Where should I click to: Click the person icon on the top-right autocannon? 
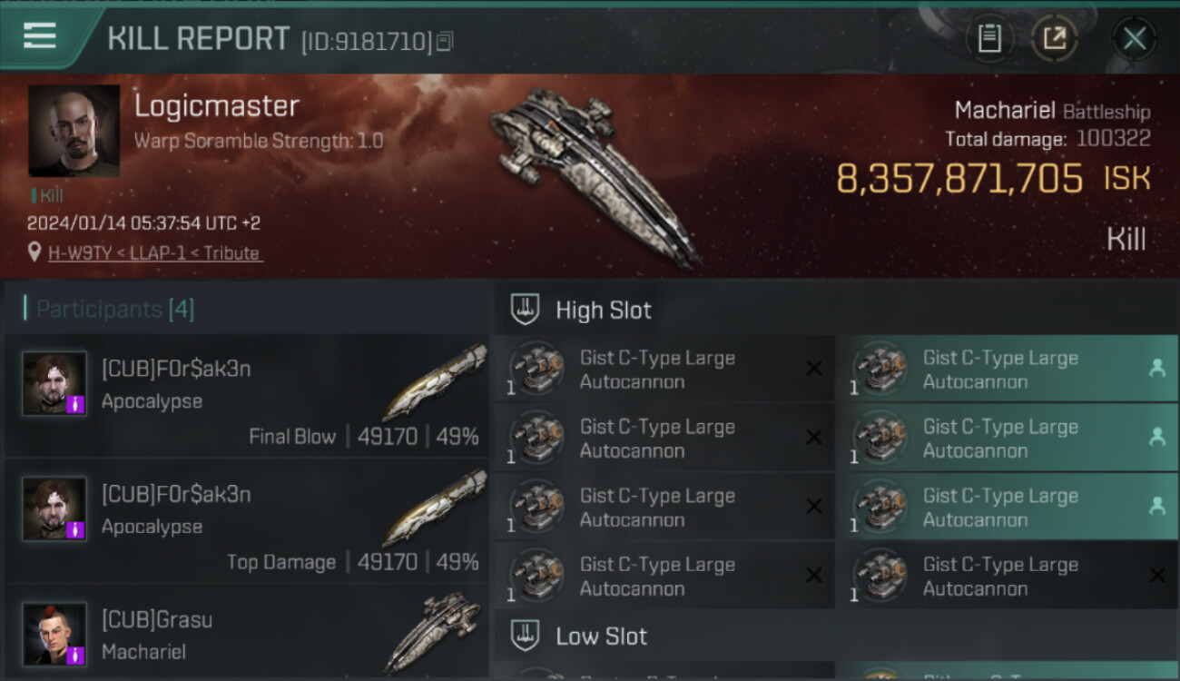(1156, 368)
